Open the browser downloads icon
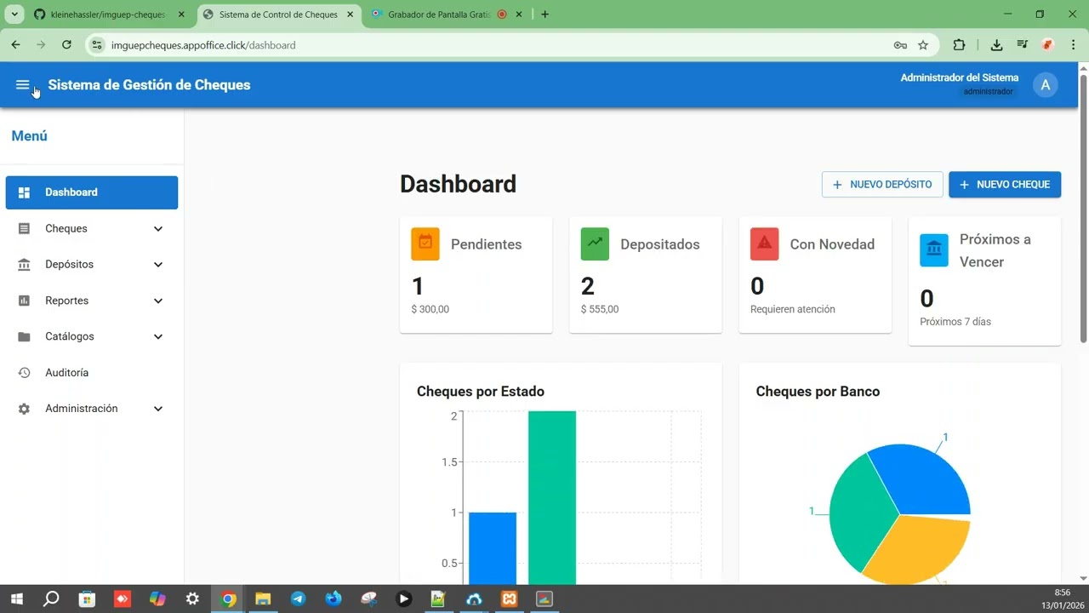This screenshot has height=613, width=1089. click(x=997, y=45)
